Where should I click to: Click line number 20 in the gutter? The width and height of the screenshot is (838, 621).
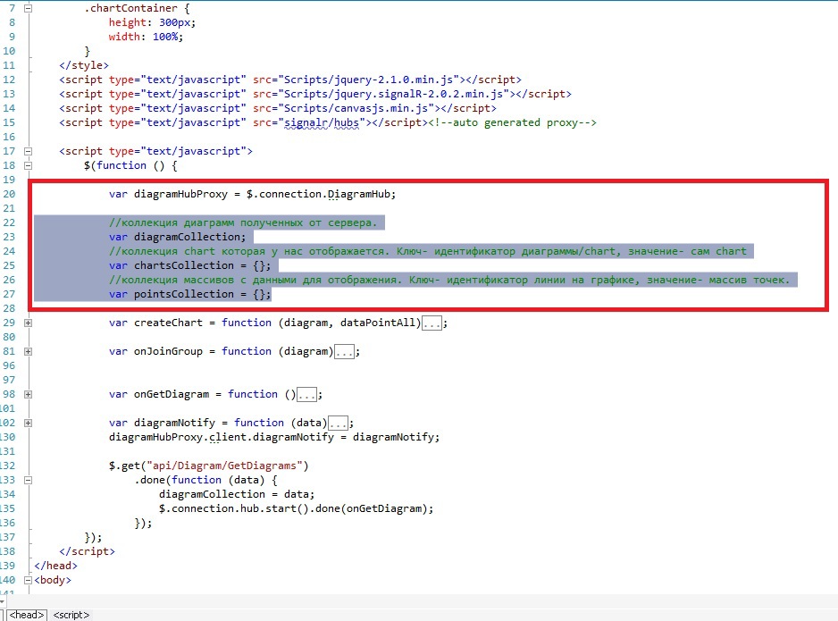[9, 194]
